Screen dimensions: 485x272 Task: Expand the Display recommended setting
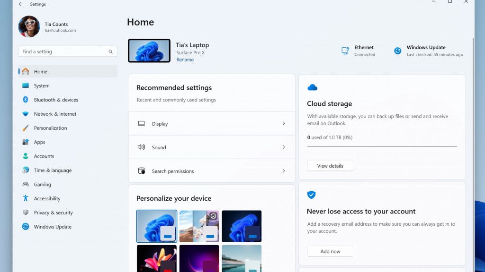click(x=284, y=123)
